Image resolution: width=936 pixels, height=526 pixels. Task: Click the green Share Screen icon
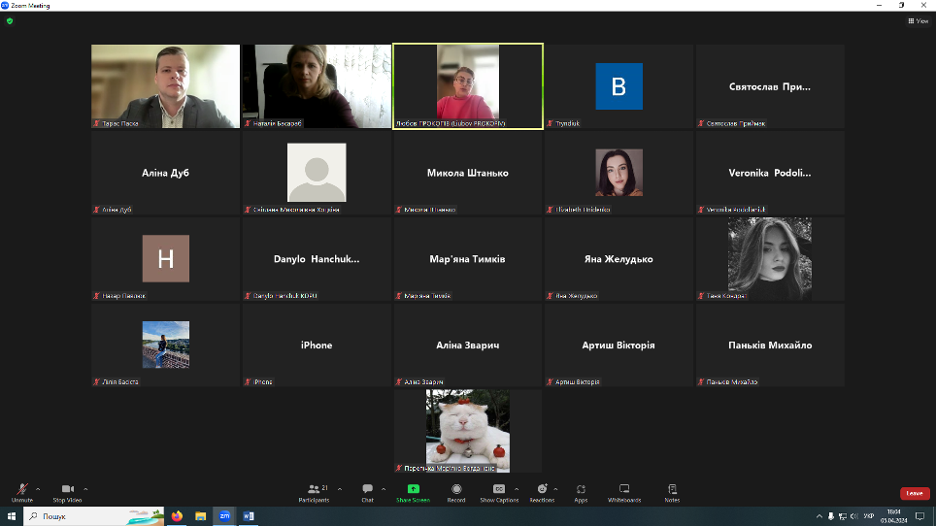point(413,489)
